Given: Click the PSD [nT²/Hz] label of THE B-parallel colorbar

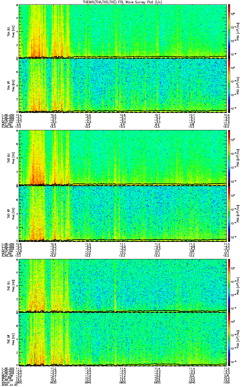Looking at the screenshot, I should click(x=238, y=340).
